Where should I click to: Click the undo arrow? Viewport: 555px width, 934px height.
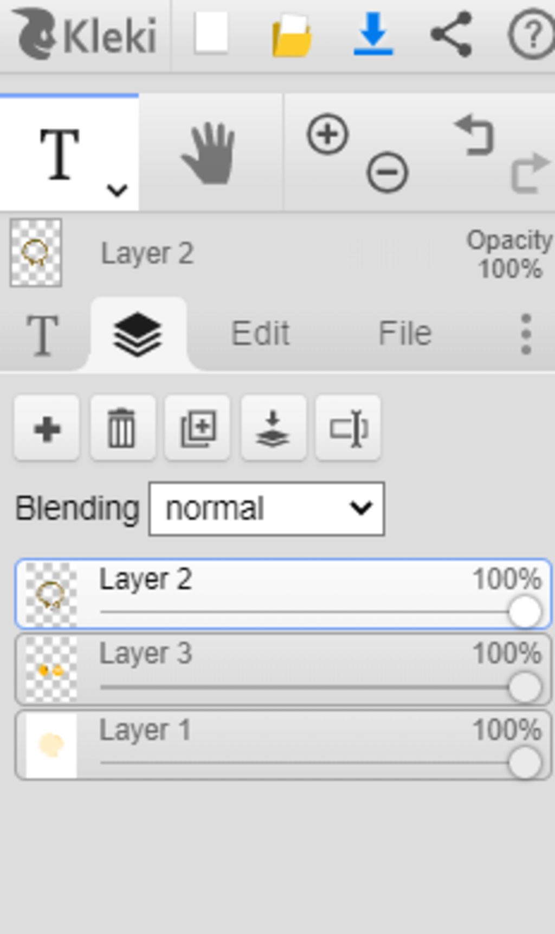click(x=475, y=134)
